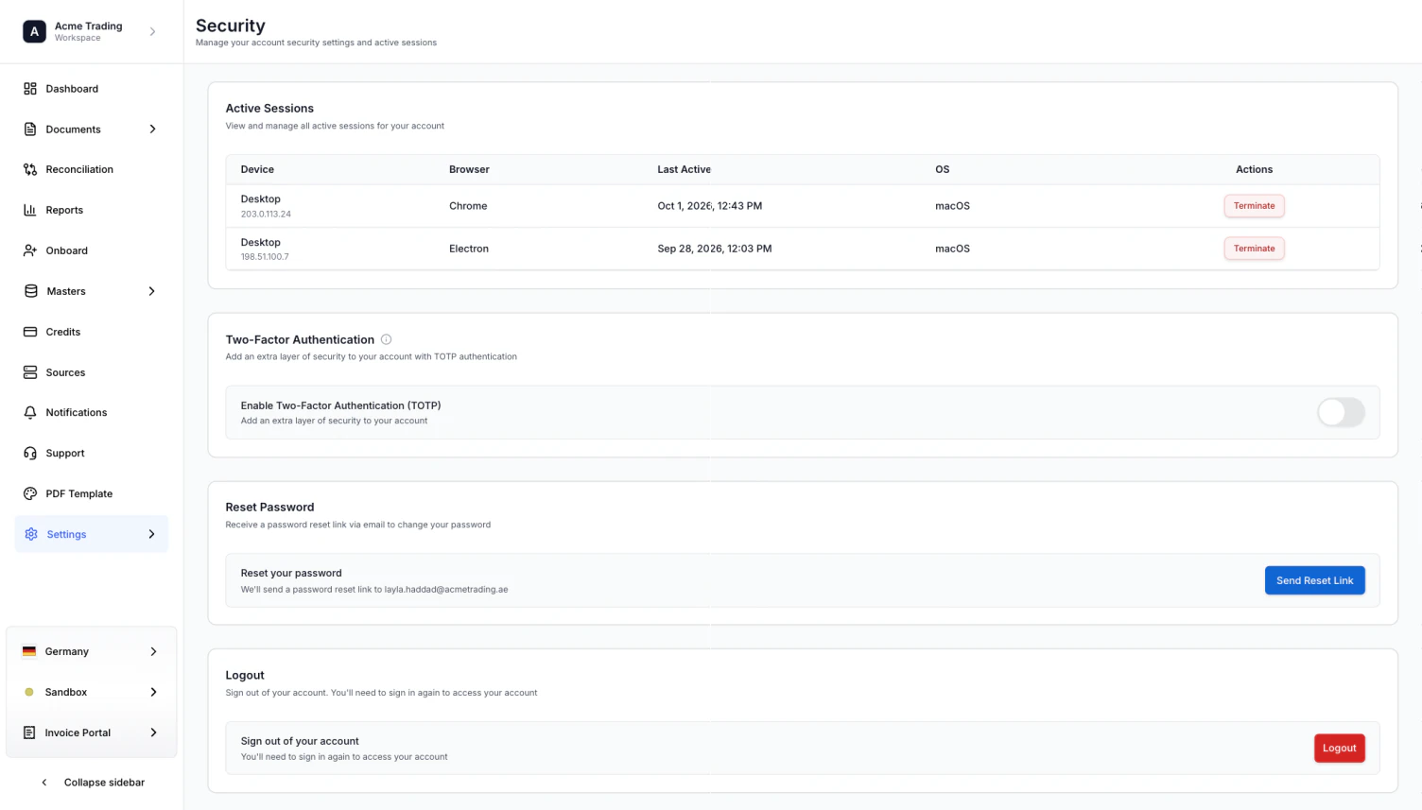The image size is (1422, 810).
Task: Select the Sandbox environment entry
Action: [92, 692]
